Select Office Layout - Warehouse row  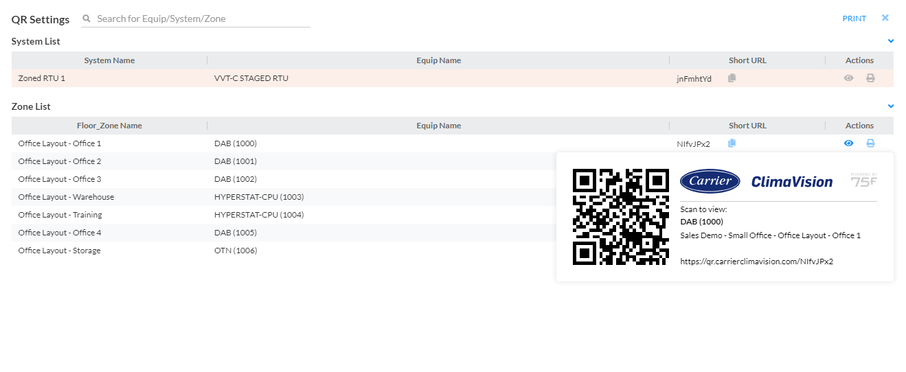(284, 197)
